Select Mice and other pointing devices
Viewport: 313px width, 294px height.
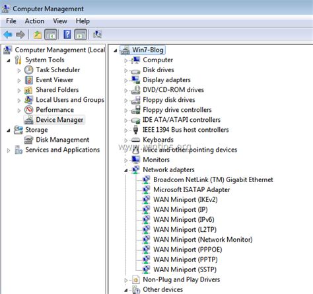pyautogui.click(x=190, y=150)
